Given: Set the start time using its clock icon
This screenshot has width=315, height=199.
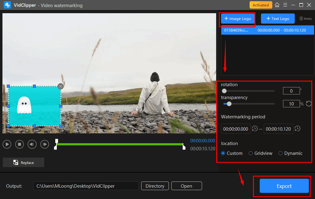Looking at the screenshot, I should (255, 129).
